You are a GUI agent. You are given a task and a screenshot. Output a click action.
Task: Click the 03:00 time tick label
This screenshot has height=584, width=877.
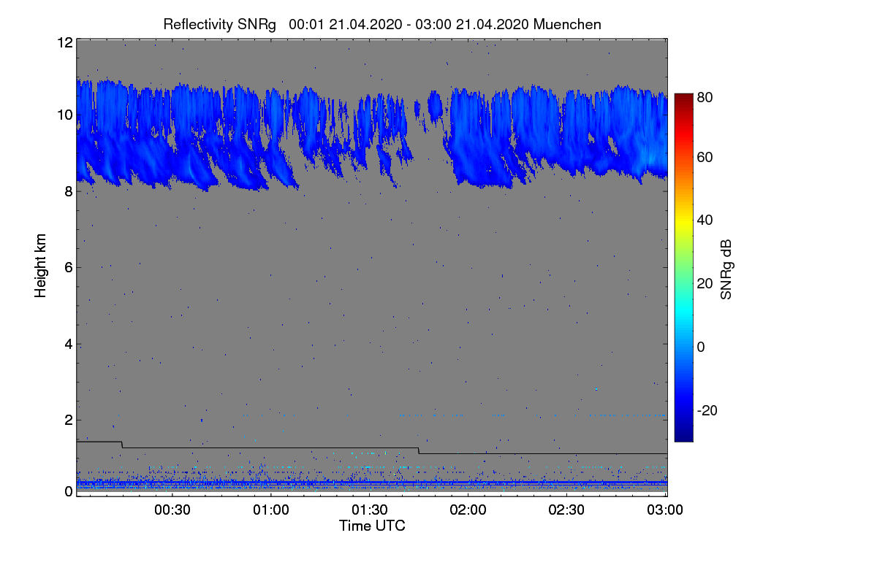[x=666, y=510]
